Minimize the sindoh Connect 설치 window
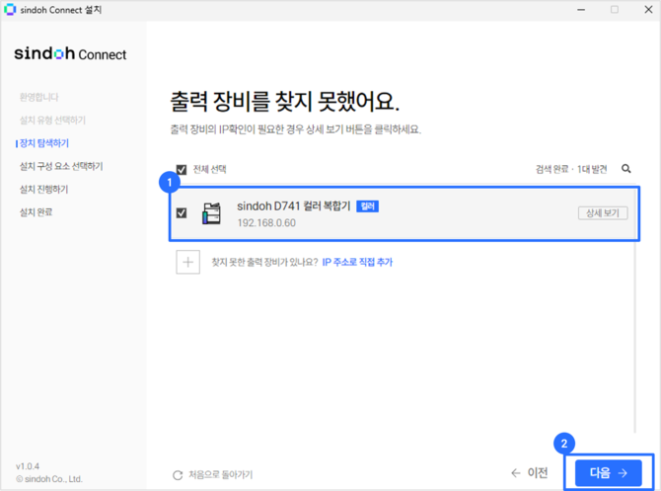Viewport: 661px width, 491px height. tap(581, 9)
